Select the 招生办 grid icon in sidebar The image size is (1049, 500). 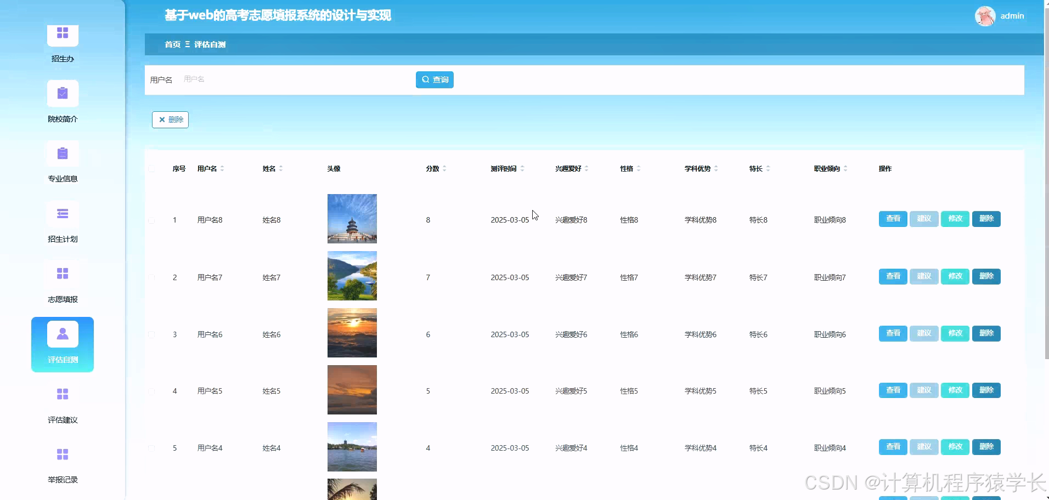click(62, 34)
